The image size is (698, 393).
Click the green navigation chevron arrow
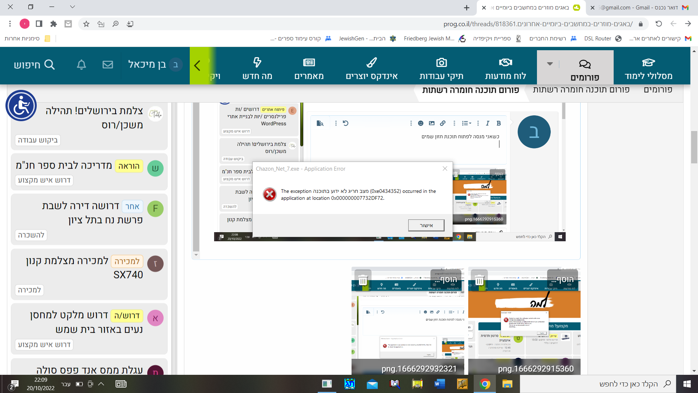(x=197, y=66)
